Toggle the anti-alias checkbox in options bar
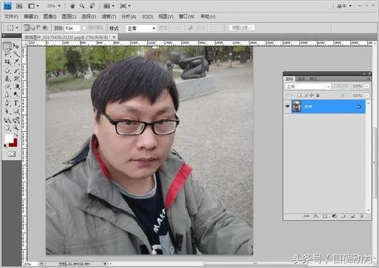This screenshot has width=379, height=268. point(84,28)
